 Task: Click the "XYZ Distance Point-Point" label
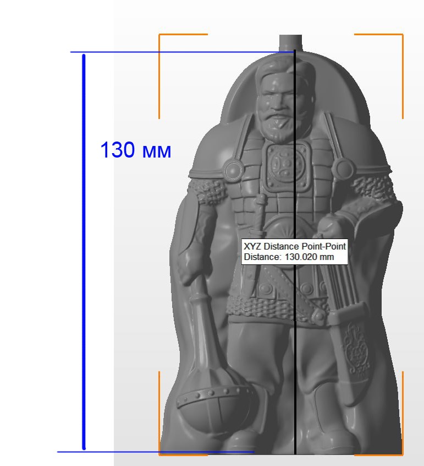coord(295,246)
